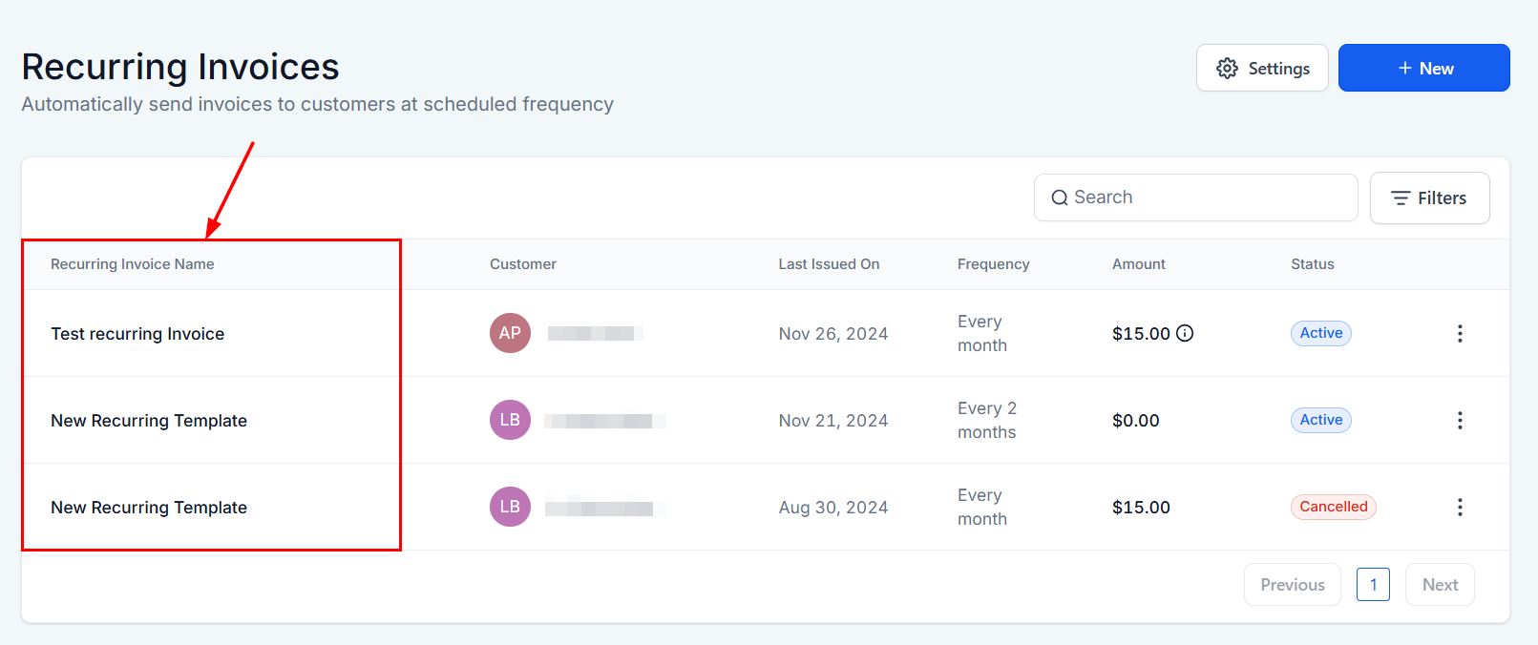
Task: Go to page 1 in pagination
Action: click(x=1372, y=585)
